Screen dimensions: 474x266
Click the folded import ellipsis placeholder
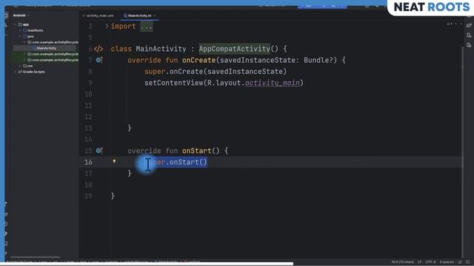147,27
